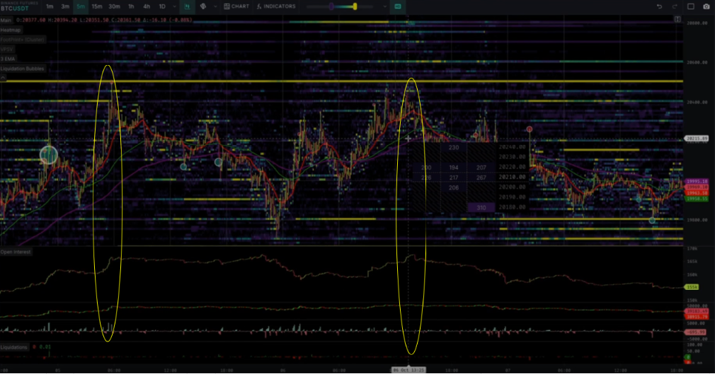Expand the dropdown after the heatmap slider
This screenshot has height=374, width=715.
tap(385, 7)
